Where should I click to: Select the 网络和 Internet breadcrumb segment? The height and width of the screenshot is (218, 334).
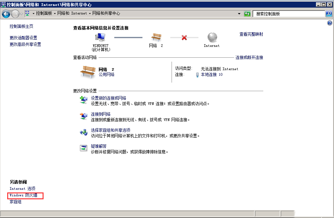72,13
